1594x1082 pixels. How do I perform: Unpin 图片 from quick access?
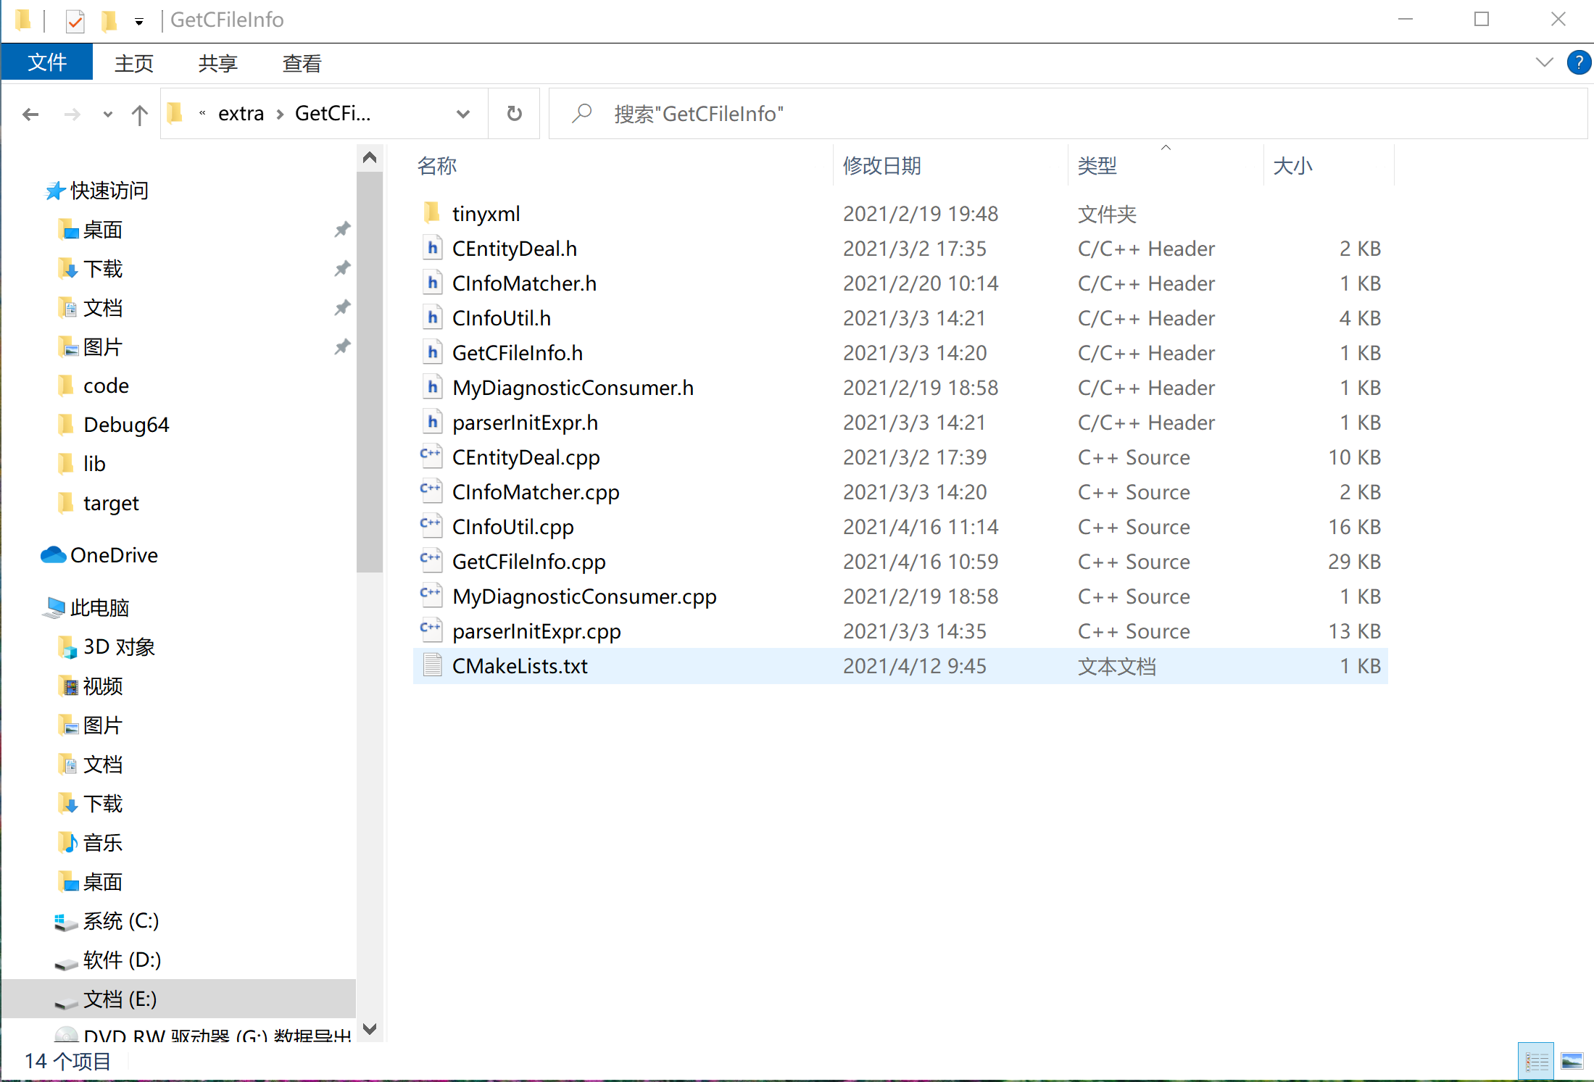click(x=342, y=346)
